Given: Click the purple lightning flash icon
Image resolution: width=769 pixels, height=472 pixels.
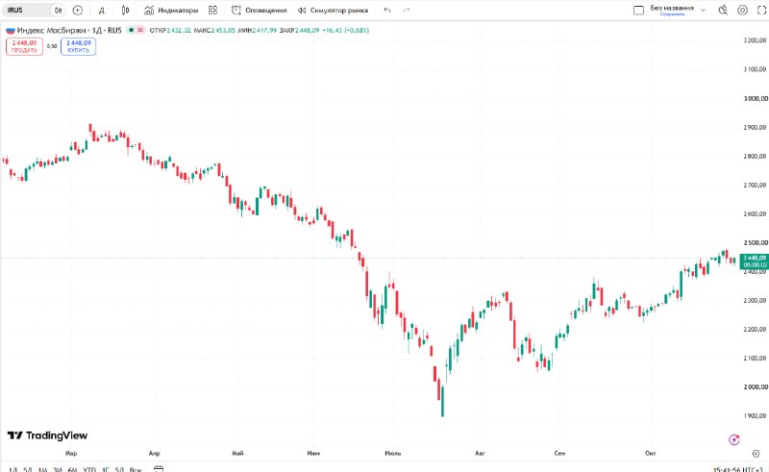Looking at the screenshot, I should tap(734, 439).
